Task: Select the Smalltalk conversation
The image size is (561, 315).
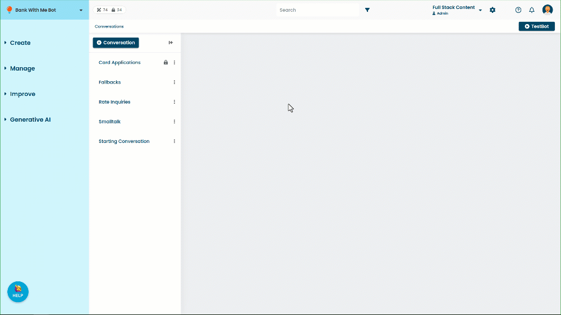Action: click(109, 122)
